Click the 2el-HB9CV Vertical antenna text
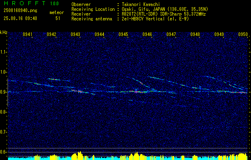Screen dimensions: 251x160 (155, 19)
